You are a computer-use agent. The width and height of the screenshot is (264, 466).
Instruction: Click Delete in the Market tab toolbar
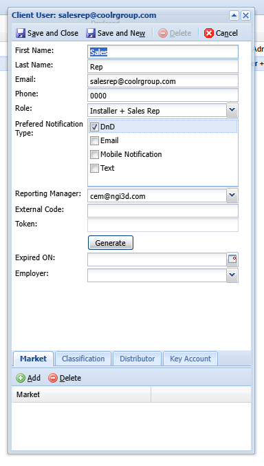65,378
